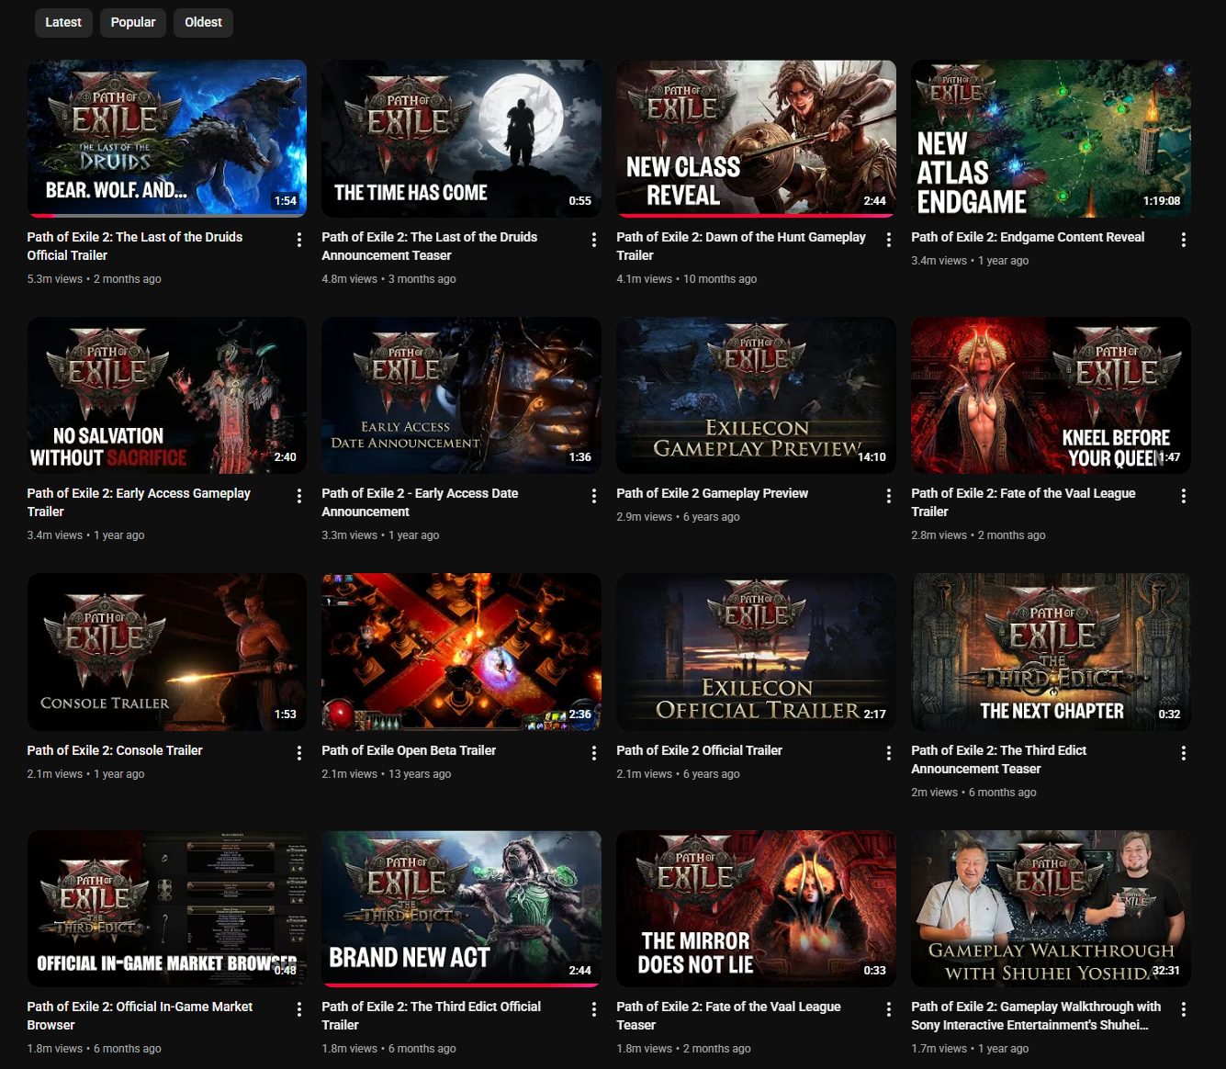The height and width of the screenshot is (1069, 1226).
Task: Open the 'The Last of the Druids Official Trailer' title link
Action: 135,246
